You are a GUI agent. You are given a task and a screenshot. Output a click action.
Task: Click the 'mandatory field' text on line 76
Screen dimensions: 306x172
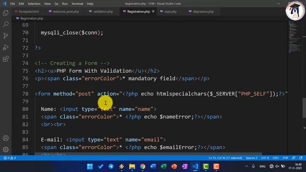(152, 78)
